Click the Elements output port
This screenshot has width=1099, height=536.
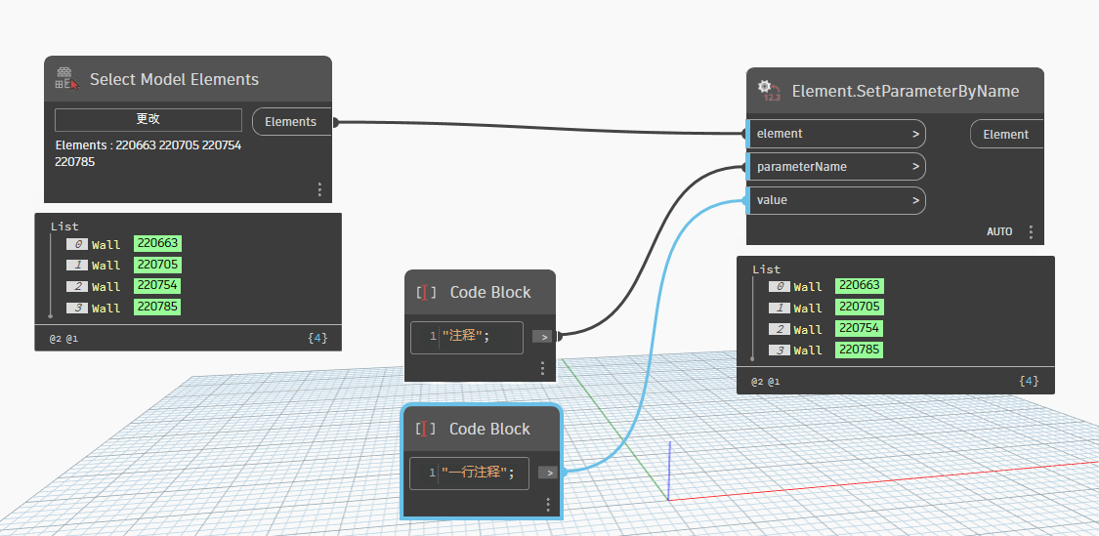[291, 122]
